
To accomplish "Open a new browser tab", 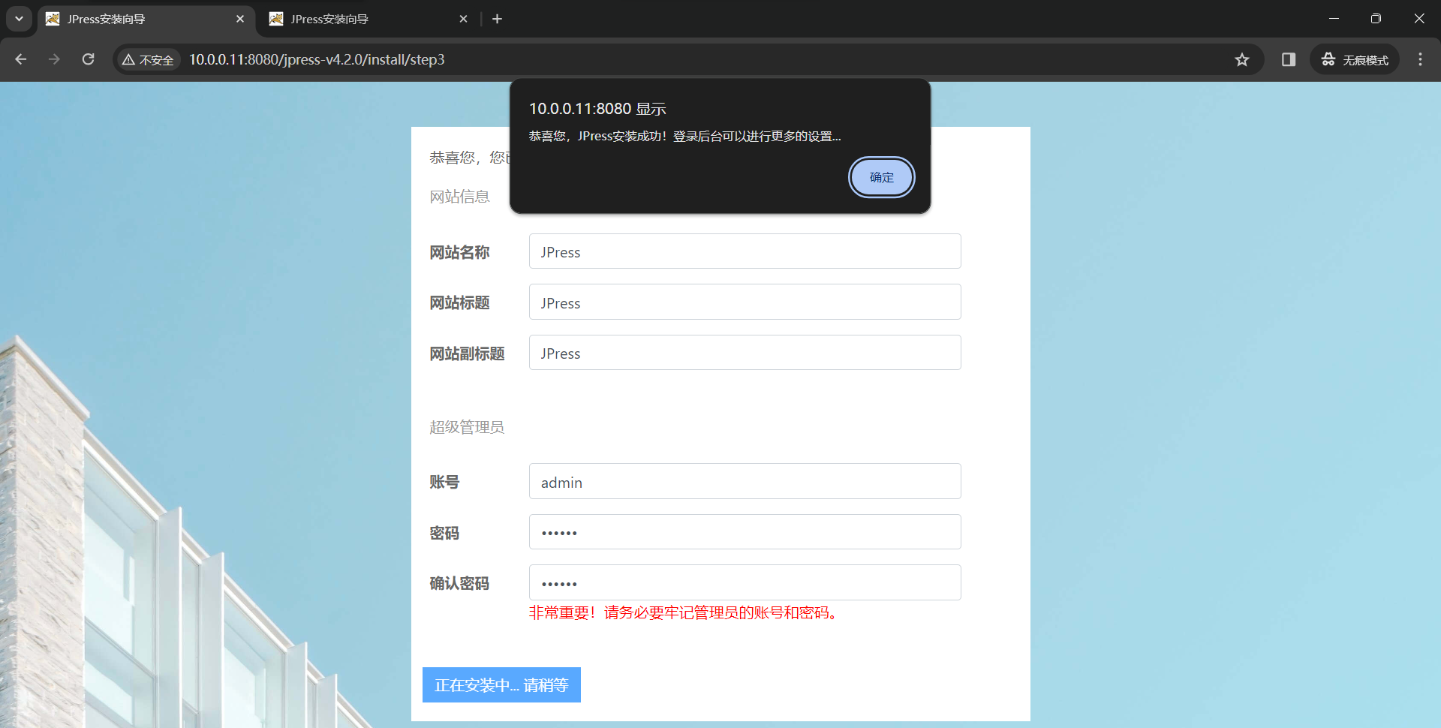I will (497, 19).
